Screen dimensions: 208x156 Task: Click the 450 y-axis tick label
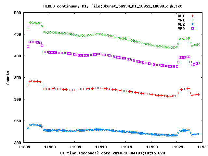coord(18,34)
